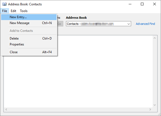Minimize the Address Book window
This screenshot has height=116, width=161.
[x=130, y=4]
